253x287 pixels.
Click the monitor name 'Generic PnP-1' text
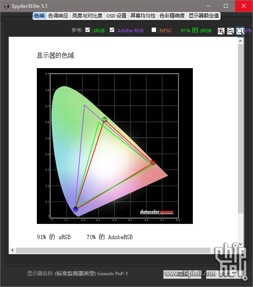113,274
